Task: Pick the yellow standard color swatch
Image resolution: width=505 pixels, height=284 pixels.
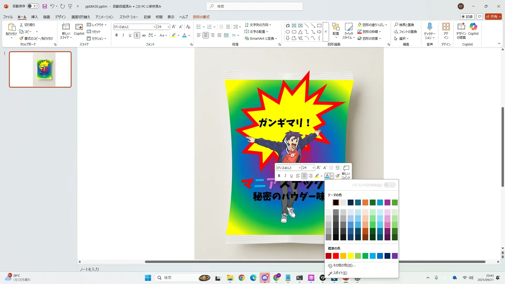Action: pos(351,256)
